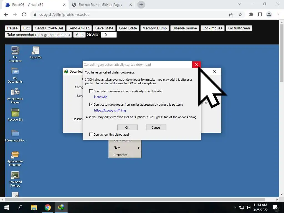
Task: Click the address bar URL
Action: (x=64, y=14)
